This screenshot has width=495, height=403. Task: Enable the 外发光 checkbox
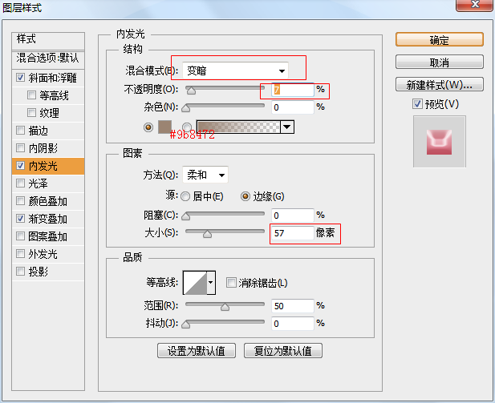[x=21, y=253]
